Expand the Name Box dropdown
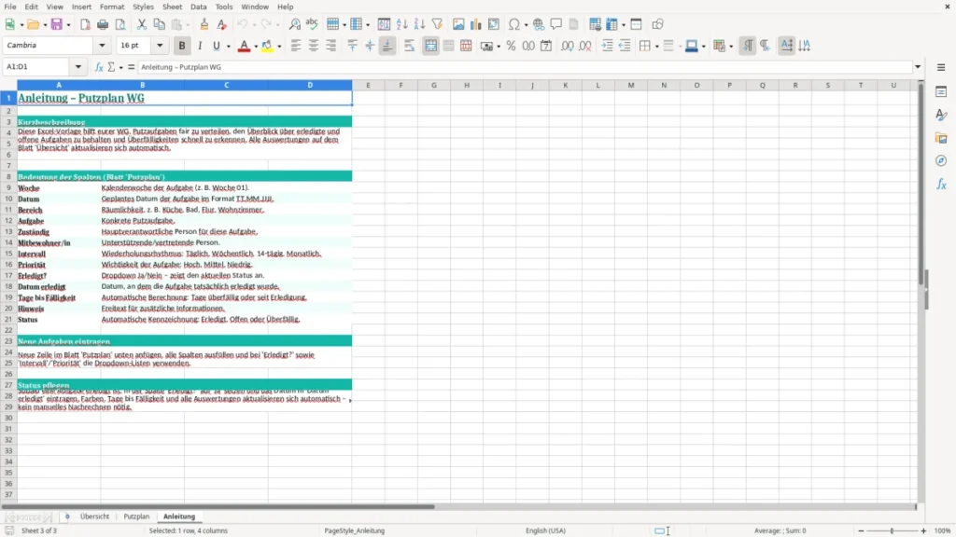The width and height of the screenshot is (956, 537). (x=78, y=67)
